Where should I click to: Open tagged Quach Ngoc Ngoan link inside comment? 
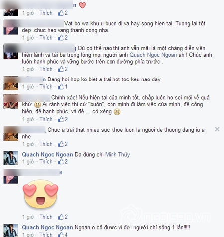pyautogui.click(x=153, y=55)
